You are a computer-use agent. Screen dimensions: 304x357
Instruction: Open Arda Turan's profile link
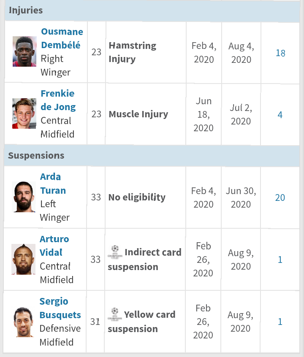(x=53, y=184)
